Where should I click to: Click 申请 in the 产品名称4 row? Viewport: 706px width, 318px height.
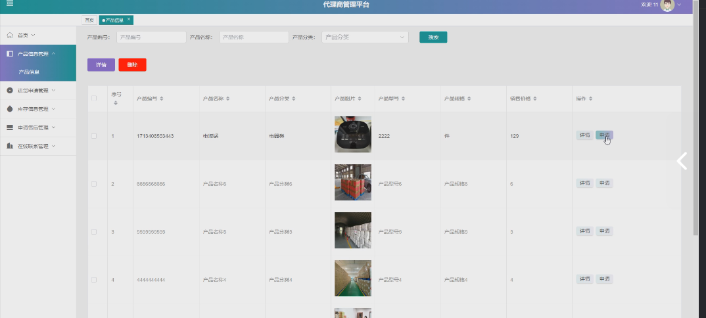tap(604, 279)
